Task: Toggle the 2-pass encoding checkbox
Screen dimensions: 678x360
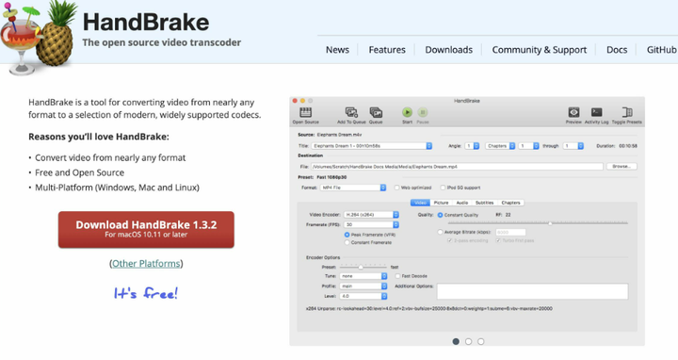Action: point(450,240)
